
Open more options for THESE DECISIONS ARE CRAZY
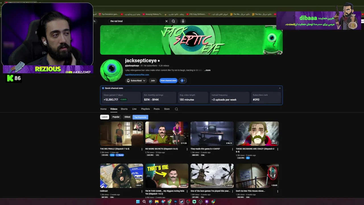pyautogui.click(x=278, y=149)
